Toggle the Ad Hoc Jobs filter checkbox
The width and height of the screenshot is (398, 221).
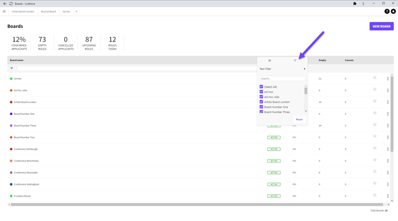pos(261,97)
